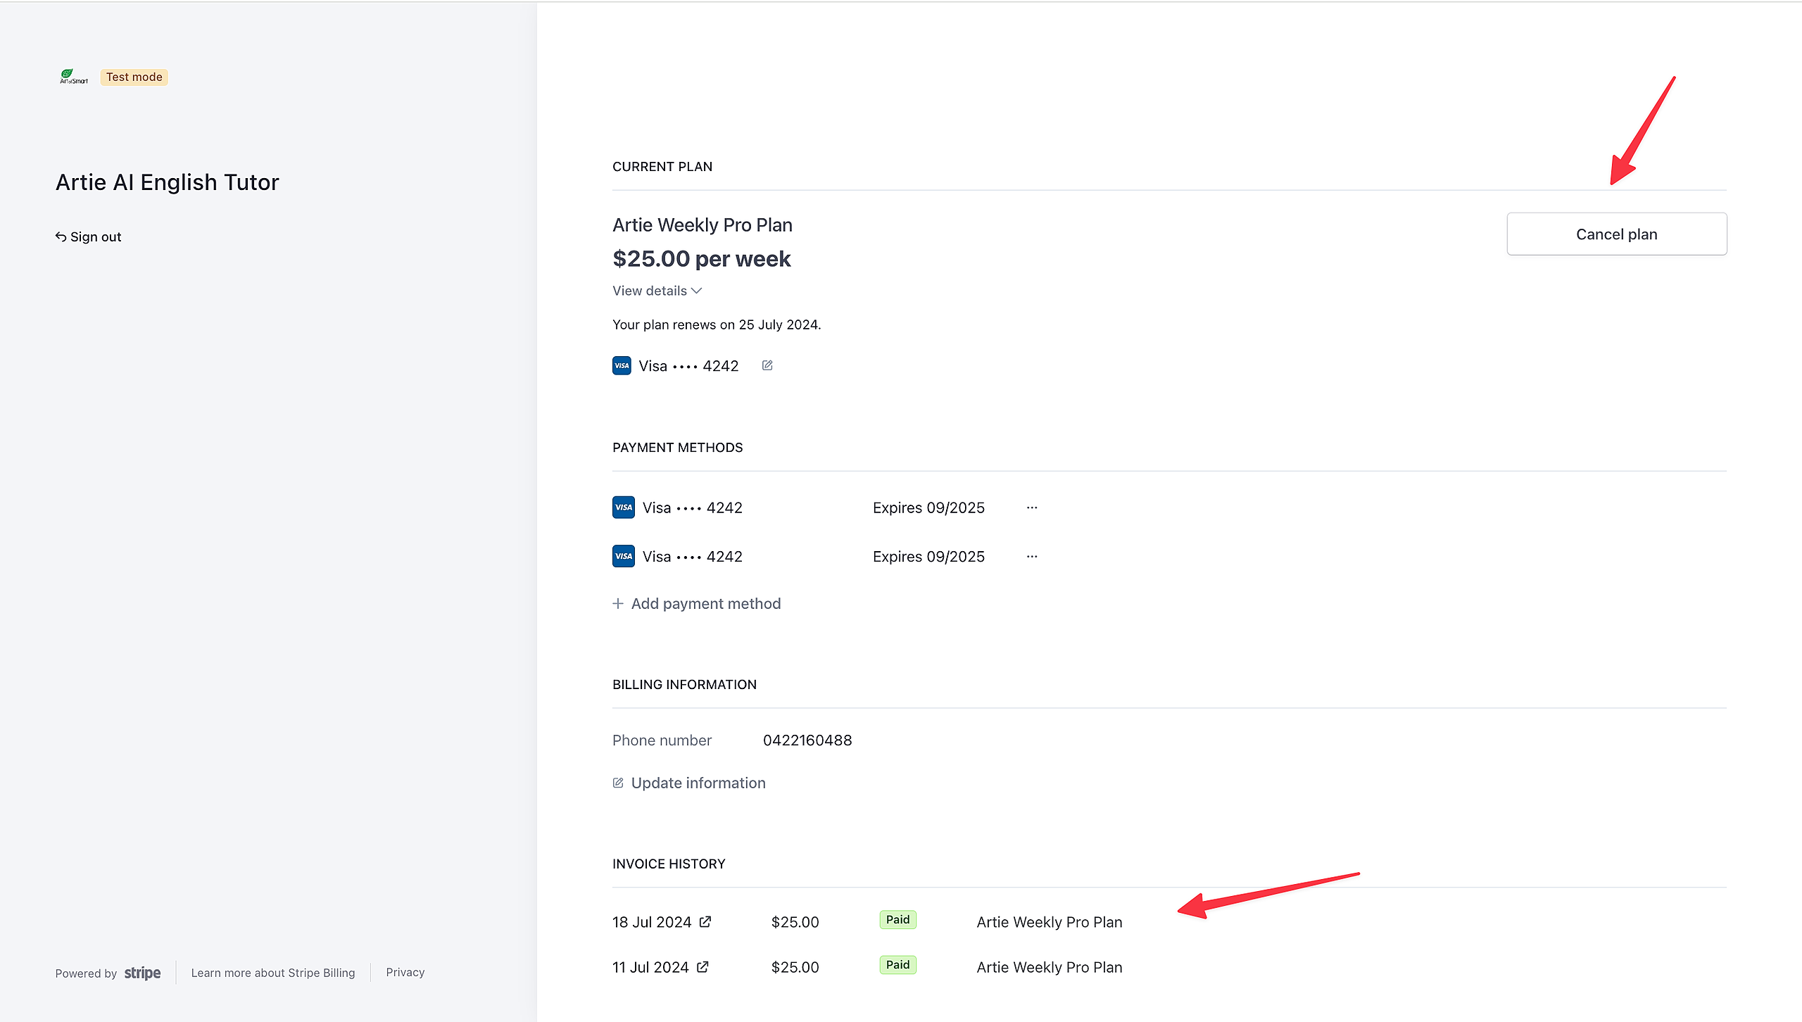
Task: Click the Visa card icon under Current Plan
Action: (x=622, y=365)
